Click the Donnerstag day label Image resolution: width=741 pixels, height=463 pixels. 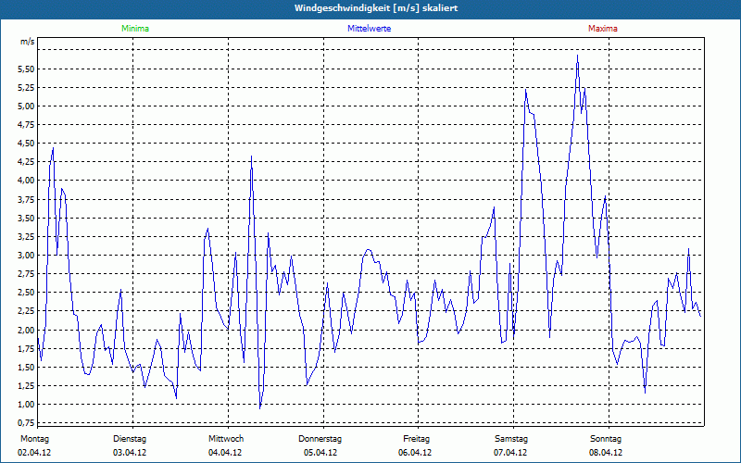[320, 439]
